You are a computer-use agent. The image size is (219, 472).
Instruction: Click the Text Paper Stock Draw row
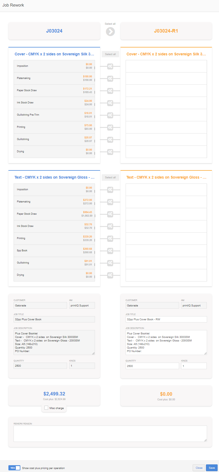coord(54,214)
